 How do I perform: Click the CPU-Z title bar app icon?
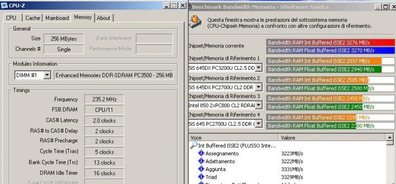[4, 5]
